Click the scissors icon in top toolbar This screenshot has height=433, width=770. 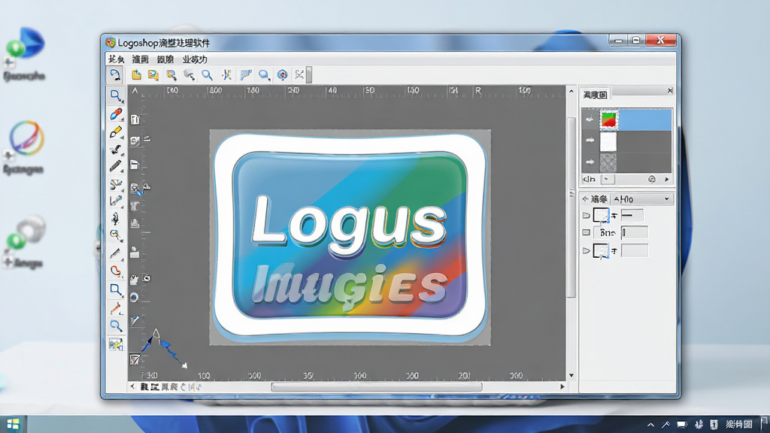pyautogui.click(x=299, y=74)
